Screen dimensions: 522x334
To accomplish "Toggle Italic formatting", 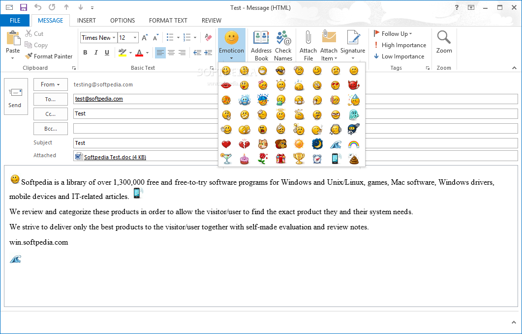I will click(96, 53).
